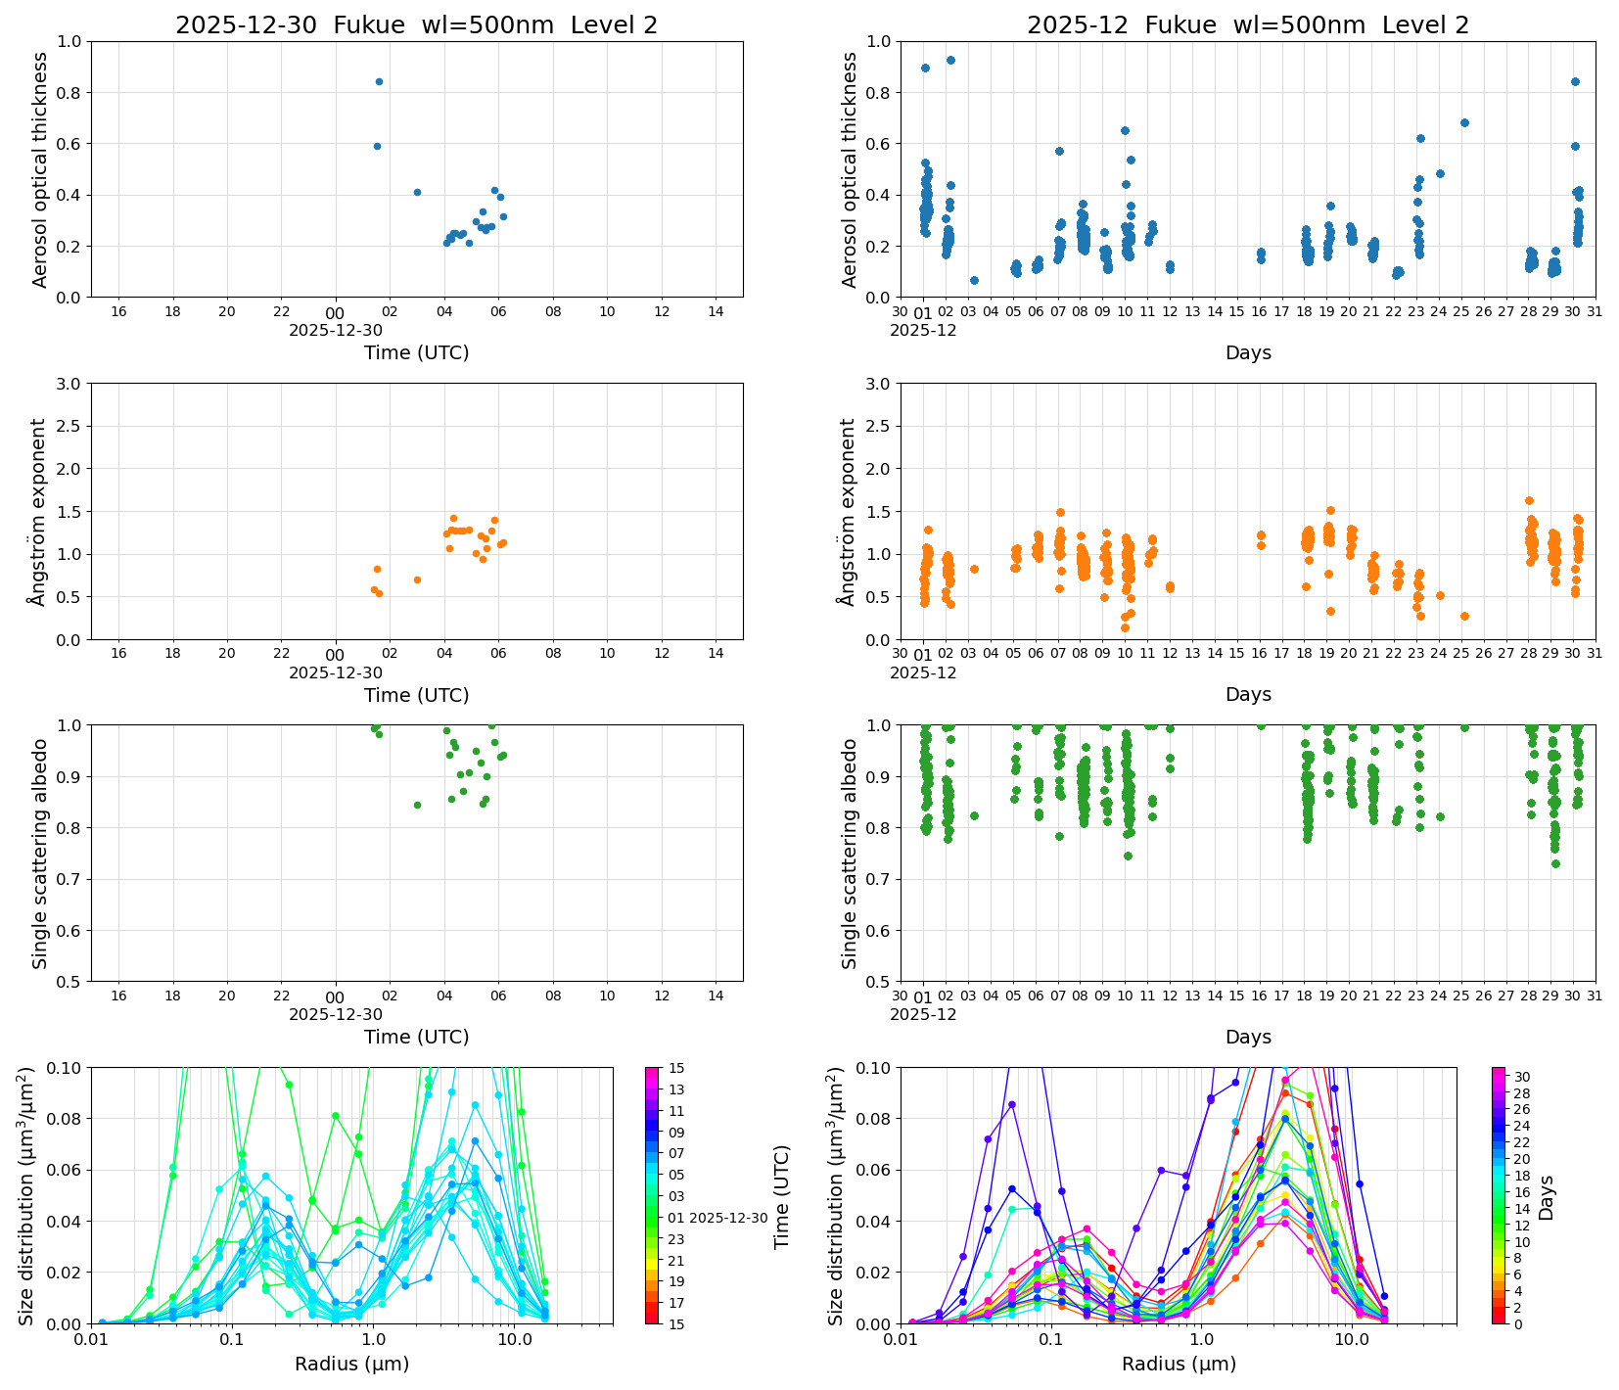Click highest point in daily aerosol optical thickness plot
Screen dimensions: 1619x1390
pyautogui.click(x=379, y=81)
